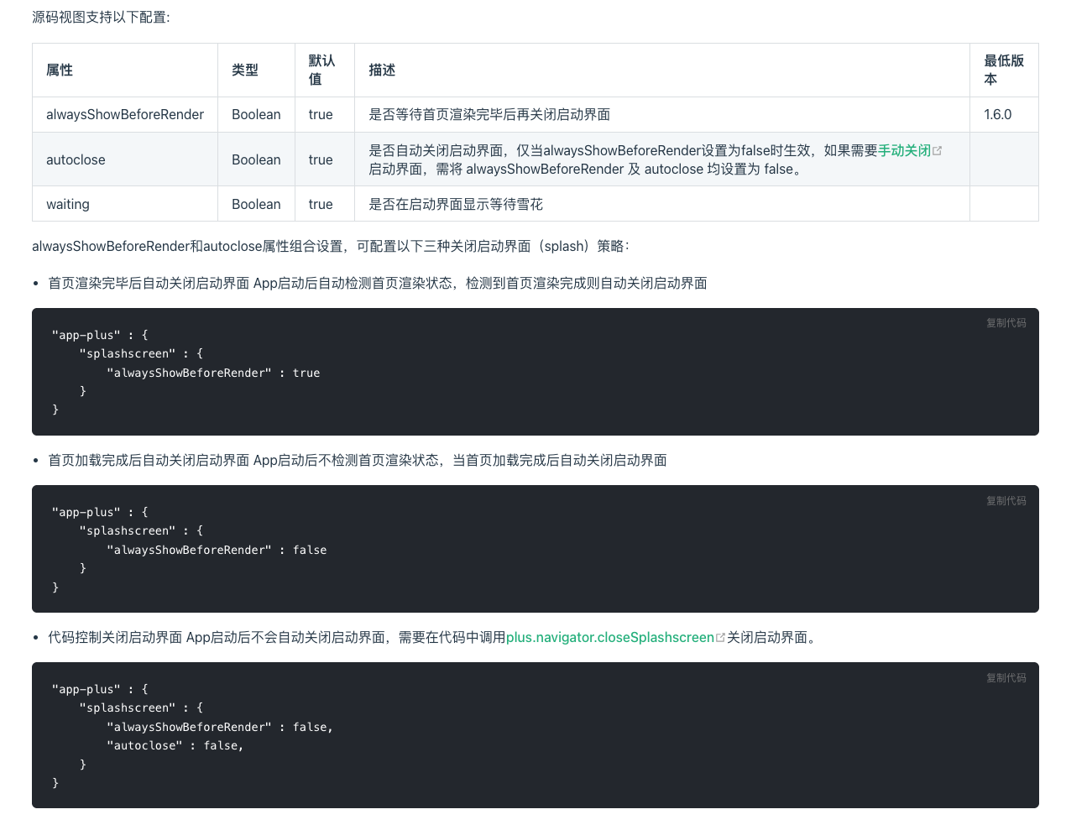Click the 默认值 column header
This screenshot has width=1066, height=825.
321,70
